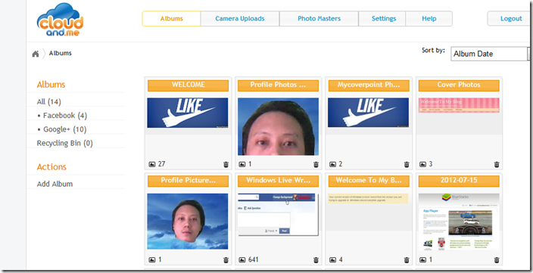Click photo count icon on WELCOME album
Screen dimensions: 533x273
[x=152, y=164]
